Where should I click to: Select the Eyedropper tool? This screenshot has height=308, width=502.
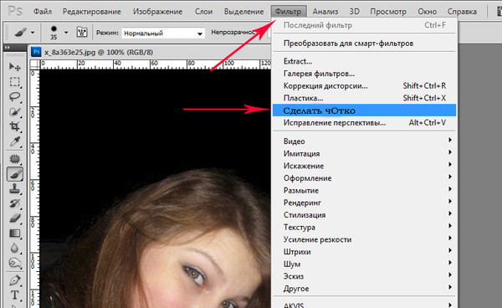point(15,141)
